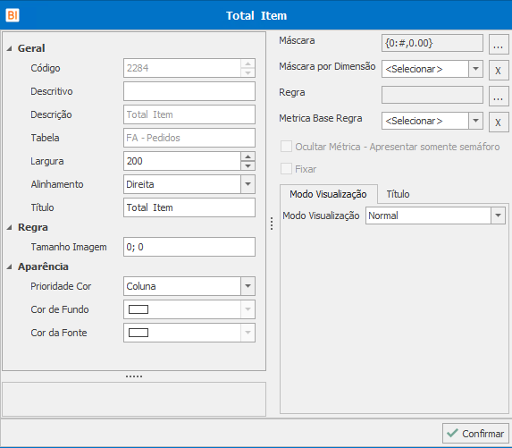
Task: Open the Máscara por Dimensão dropdown
Action: pyautogui.click(x=475, y=69)
